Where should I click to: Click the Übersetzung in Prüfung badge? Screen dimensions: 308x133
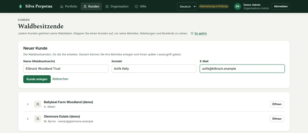click(214, 6)
